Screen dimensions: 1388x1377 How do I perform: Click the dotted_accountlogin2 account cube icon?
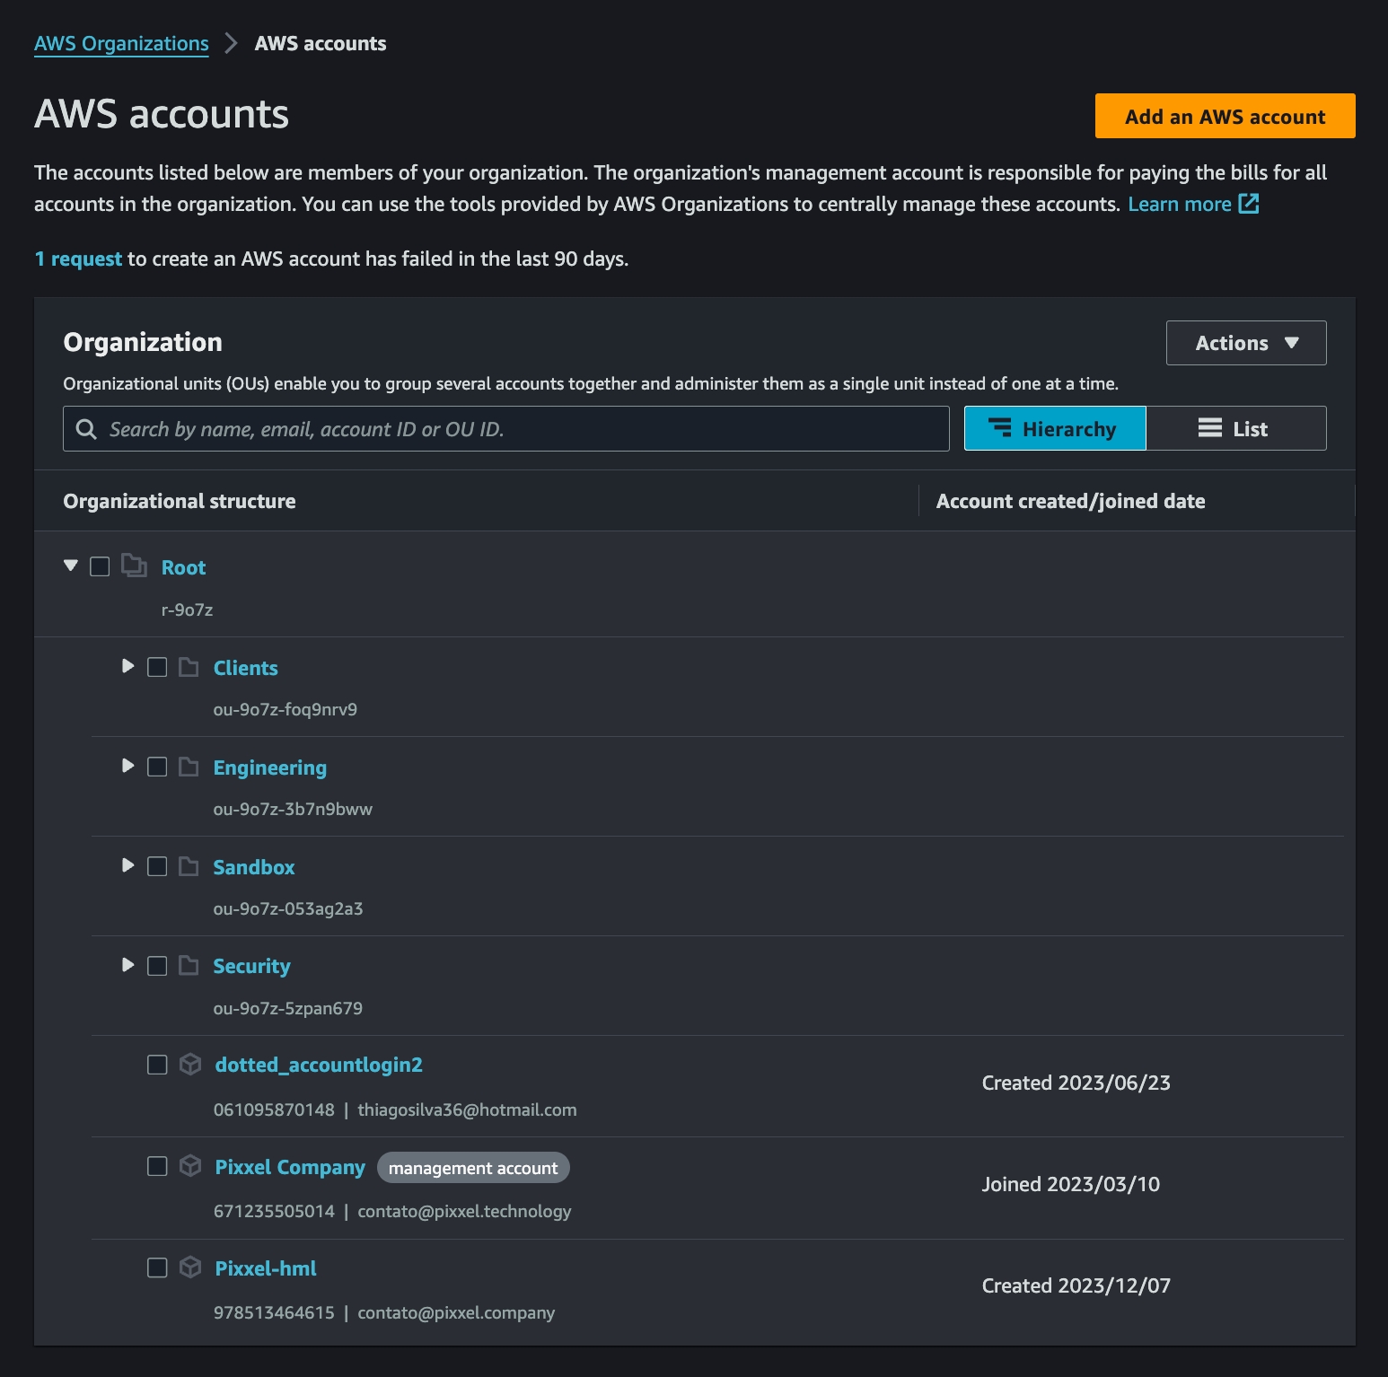click(190, 1065)
